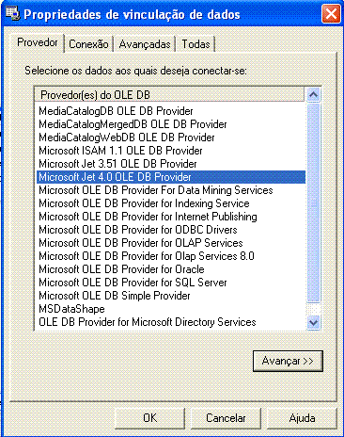Select the MSDataShape provider entry
This screenshot has height=437, width=344.
pyautogui.click(x=71, y=309)
